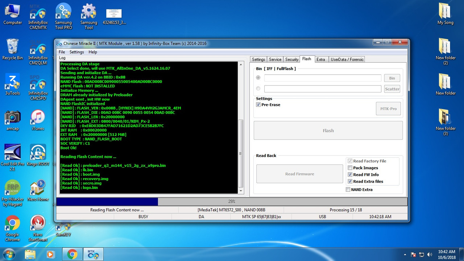Viewport: 464px width, 261px height.
Task: Open Frp HiJacker by Hagard shortcut
Action: (13, 193)
